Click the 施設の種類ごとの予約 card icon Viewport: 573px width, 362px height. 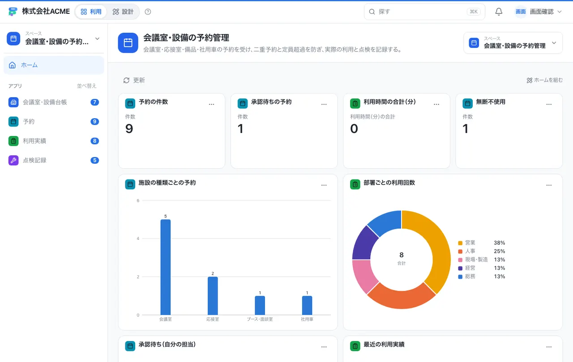point(130,184)
